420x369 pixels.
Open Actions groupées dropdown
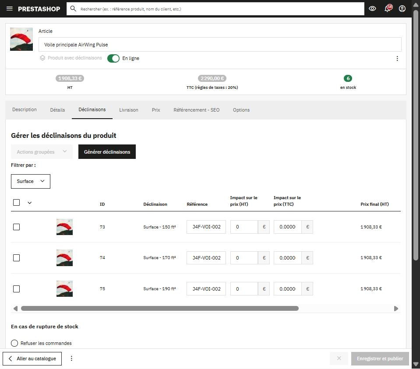(x=42, y=151)
